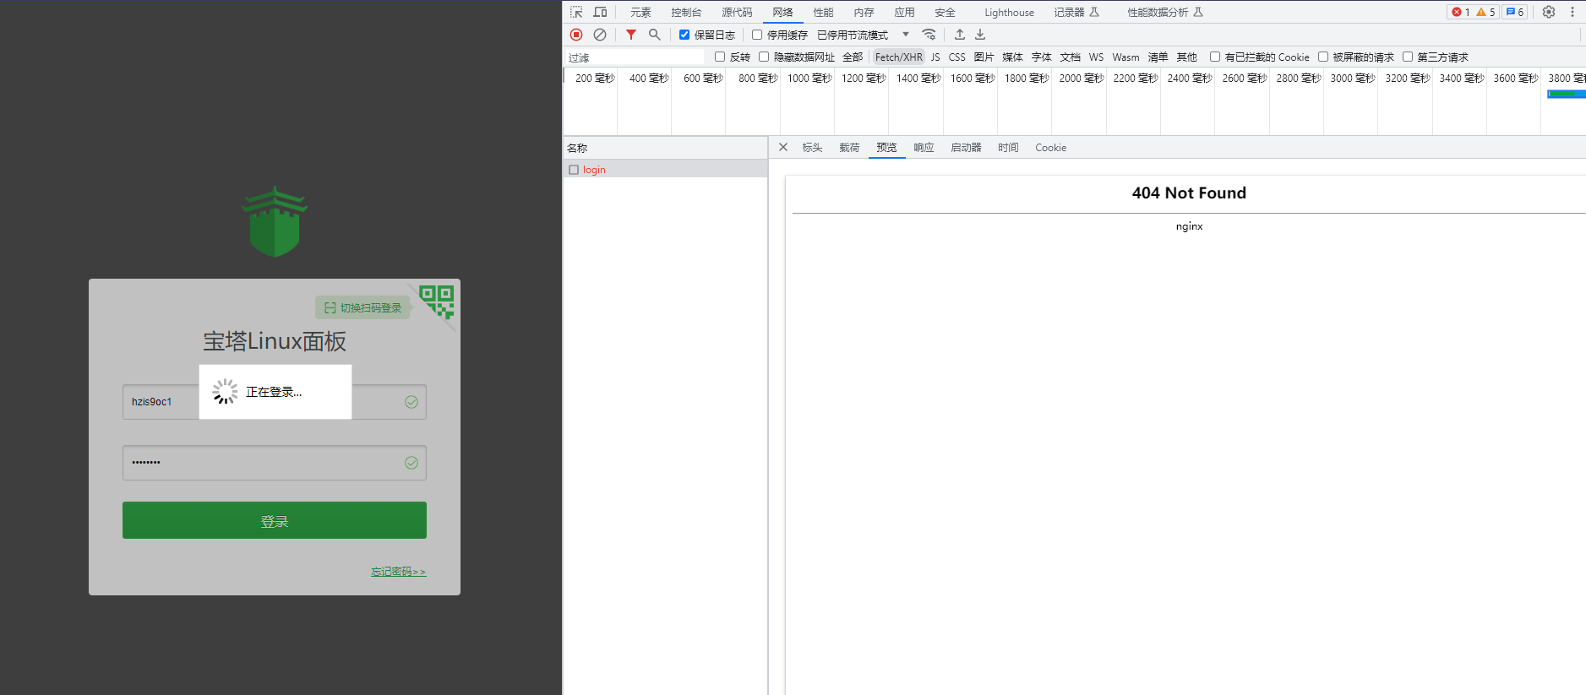The image size is (1586, 695).
Task: Open network conditions wifi icon
Action: pos(929,35)
